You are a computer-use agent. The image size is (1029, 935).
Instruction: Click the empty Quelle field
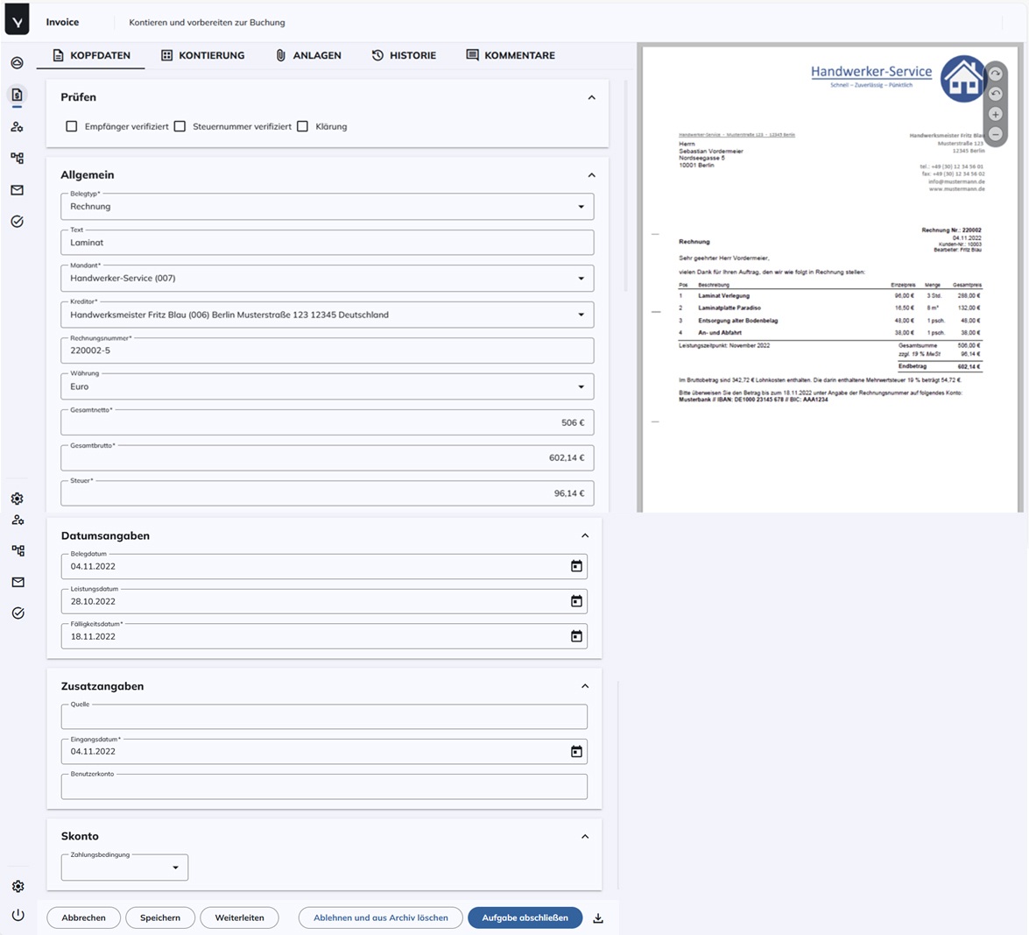pos(324,716)
